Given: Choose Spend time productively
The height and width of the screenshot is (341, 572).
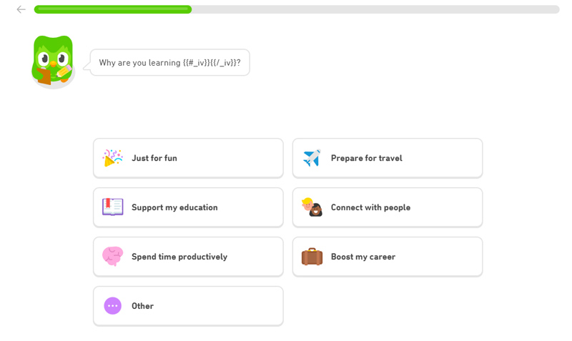Looking at the screenshot, I should [x=188, y=257].
